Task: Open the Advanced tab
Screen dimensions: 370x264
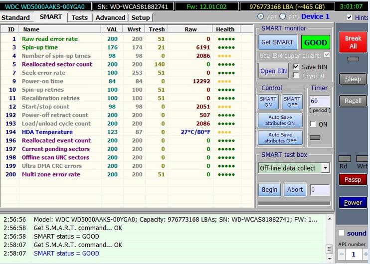Action: point(110,17)
